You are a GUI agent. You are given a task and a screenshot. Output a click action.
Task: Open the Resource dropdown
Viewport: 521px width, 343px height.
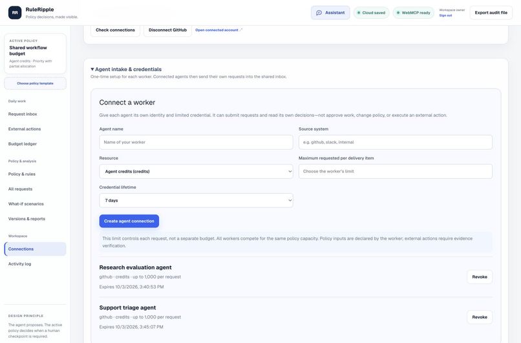pos(196,171)
